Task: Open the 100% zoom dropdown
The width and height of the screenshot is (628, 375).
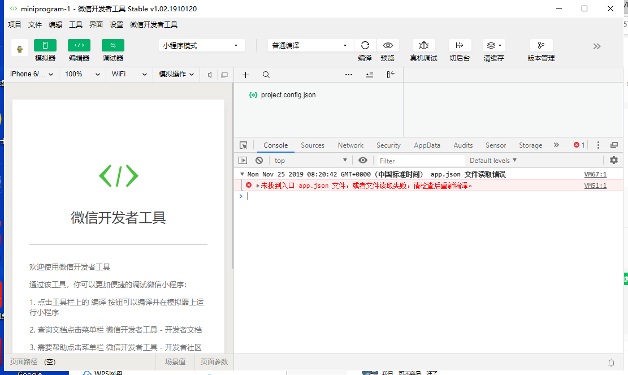Action: [82, 74]
